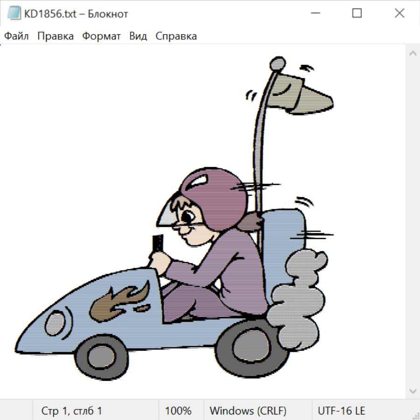The image size is (420, 420).
Task: Click the scroll up arrow
Action: 413,54
